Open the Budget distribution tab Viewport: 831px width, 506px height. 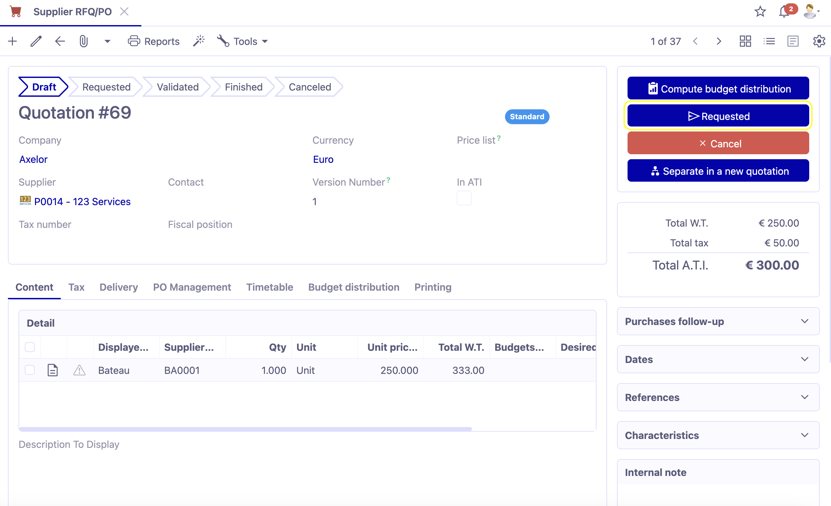[x=354, y=287]
